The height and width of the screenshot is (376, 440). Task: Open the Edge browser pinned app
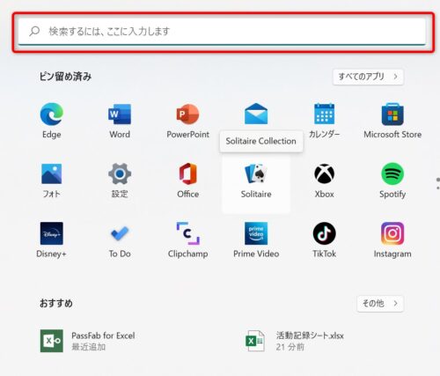pyautogui.click(x=51, y=121)
